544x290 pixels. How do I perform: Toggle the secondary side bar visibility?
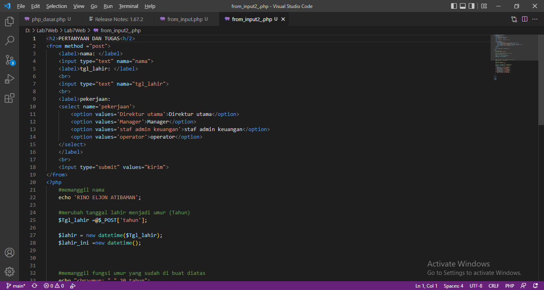(472, 6)
